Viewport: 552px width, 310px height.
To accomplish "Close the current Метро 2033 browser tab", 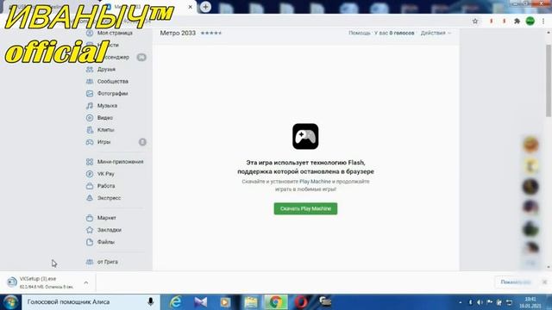I will pos(190,7).
